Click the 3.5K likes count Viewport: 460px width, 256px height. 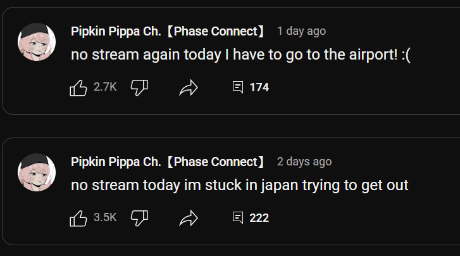(105, 218)
